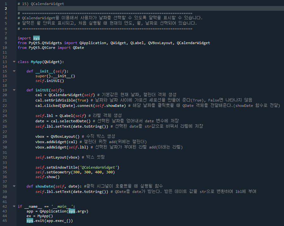The width and height of the screenshot is (284, 226).
Task: Collapse the __init__ method fold arrow
Action: 14,71
